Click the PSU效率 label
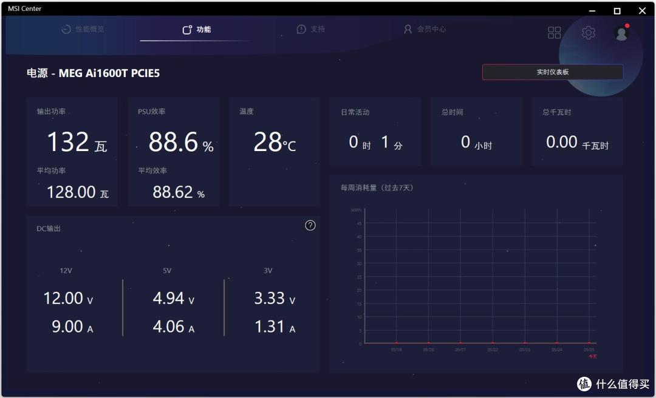Screen dimensions: 656x398 coord(151,112)
